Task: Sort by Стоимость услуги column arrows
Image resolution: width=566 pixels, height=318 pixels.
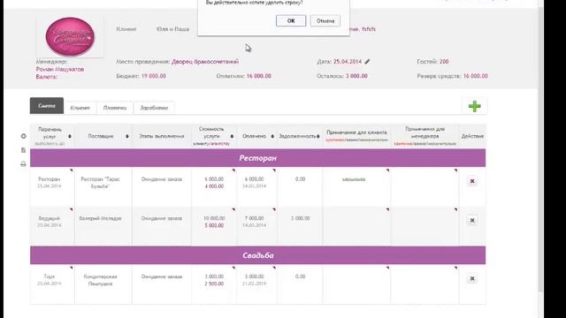Action: [x=232, y=136]
